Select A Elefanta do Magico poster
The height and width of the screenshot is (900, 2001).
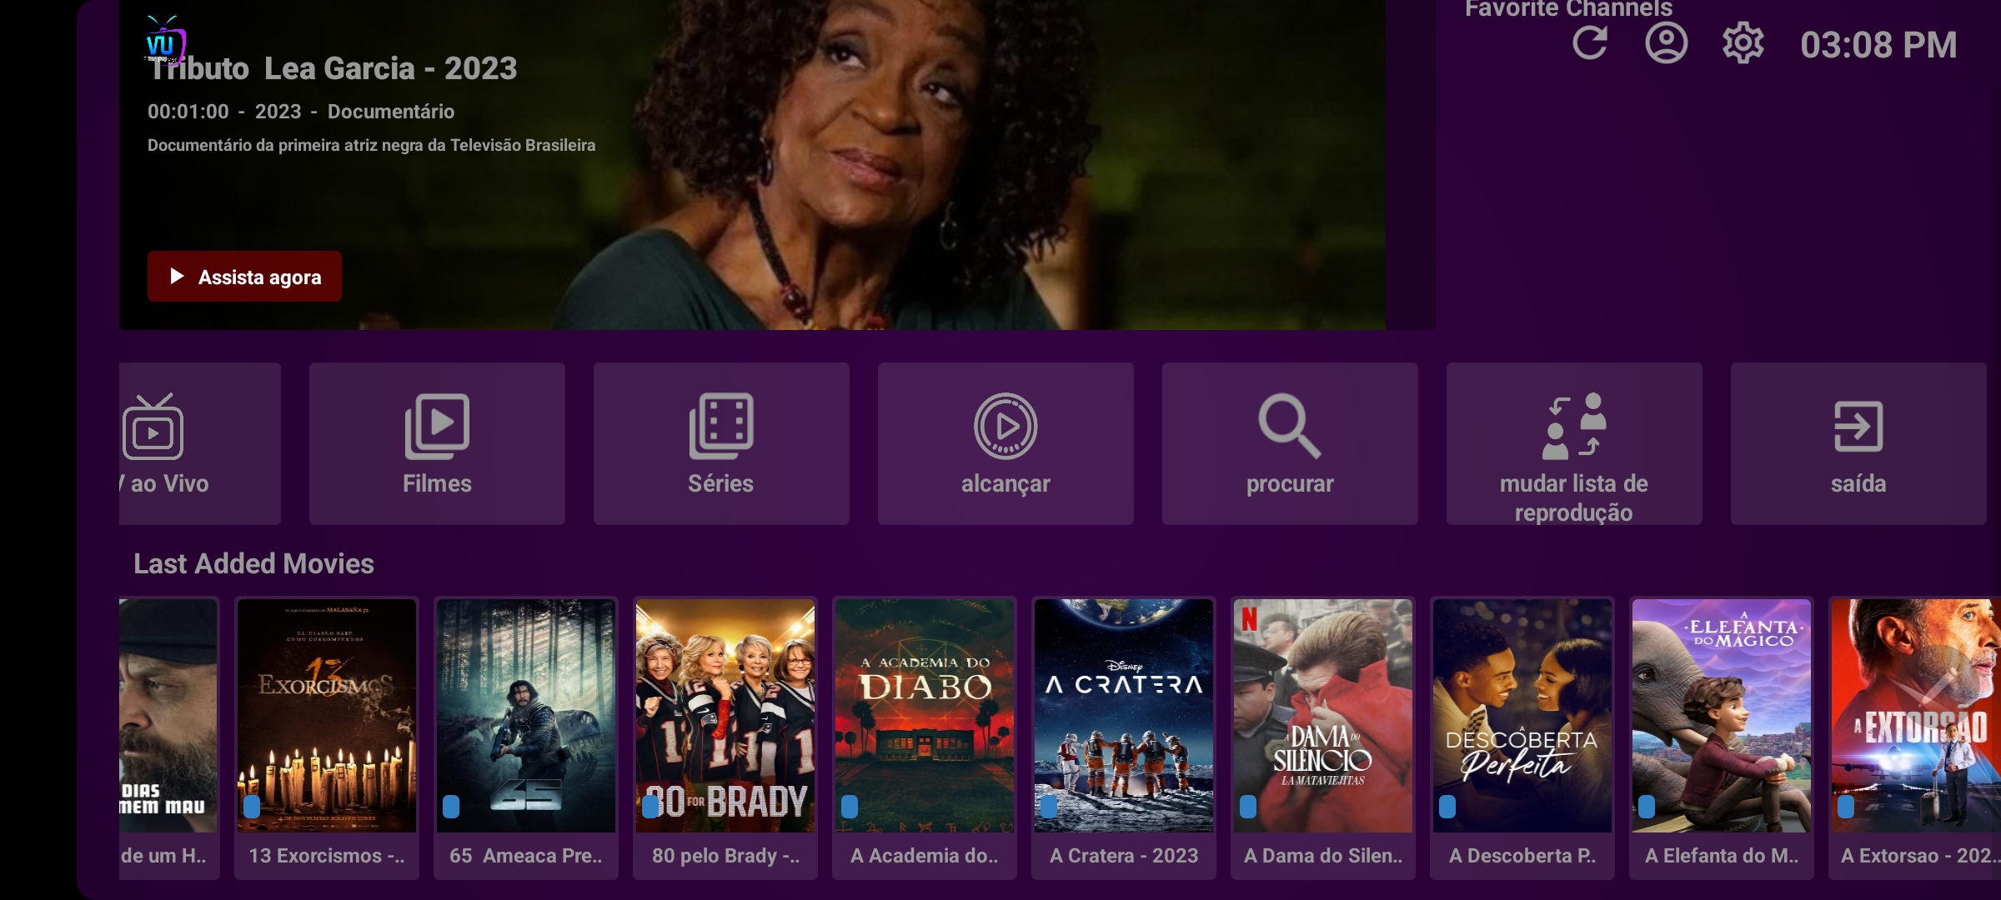click(x=1722, y=737)
